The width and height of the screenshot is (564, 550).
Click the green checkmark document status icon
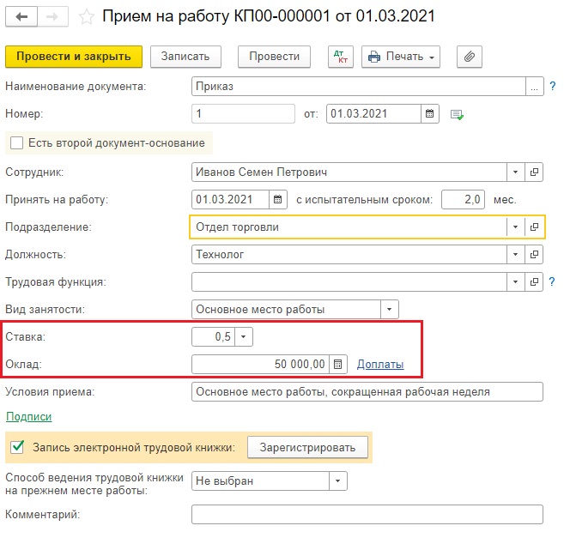pos(457,115)
